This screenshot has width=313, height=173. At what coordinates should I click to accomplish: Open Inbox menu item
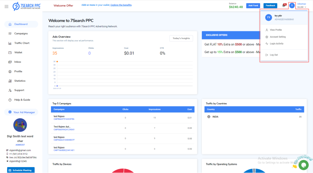[18, 62]
